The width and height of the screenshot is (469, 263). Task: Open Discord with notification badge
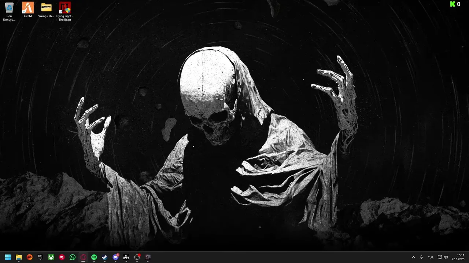115,257
